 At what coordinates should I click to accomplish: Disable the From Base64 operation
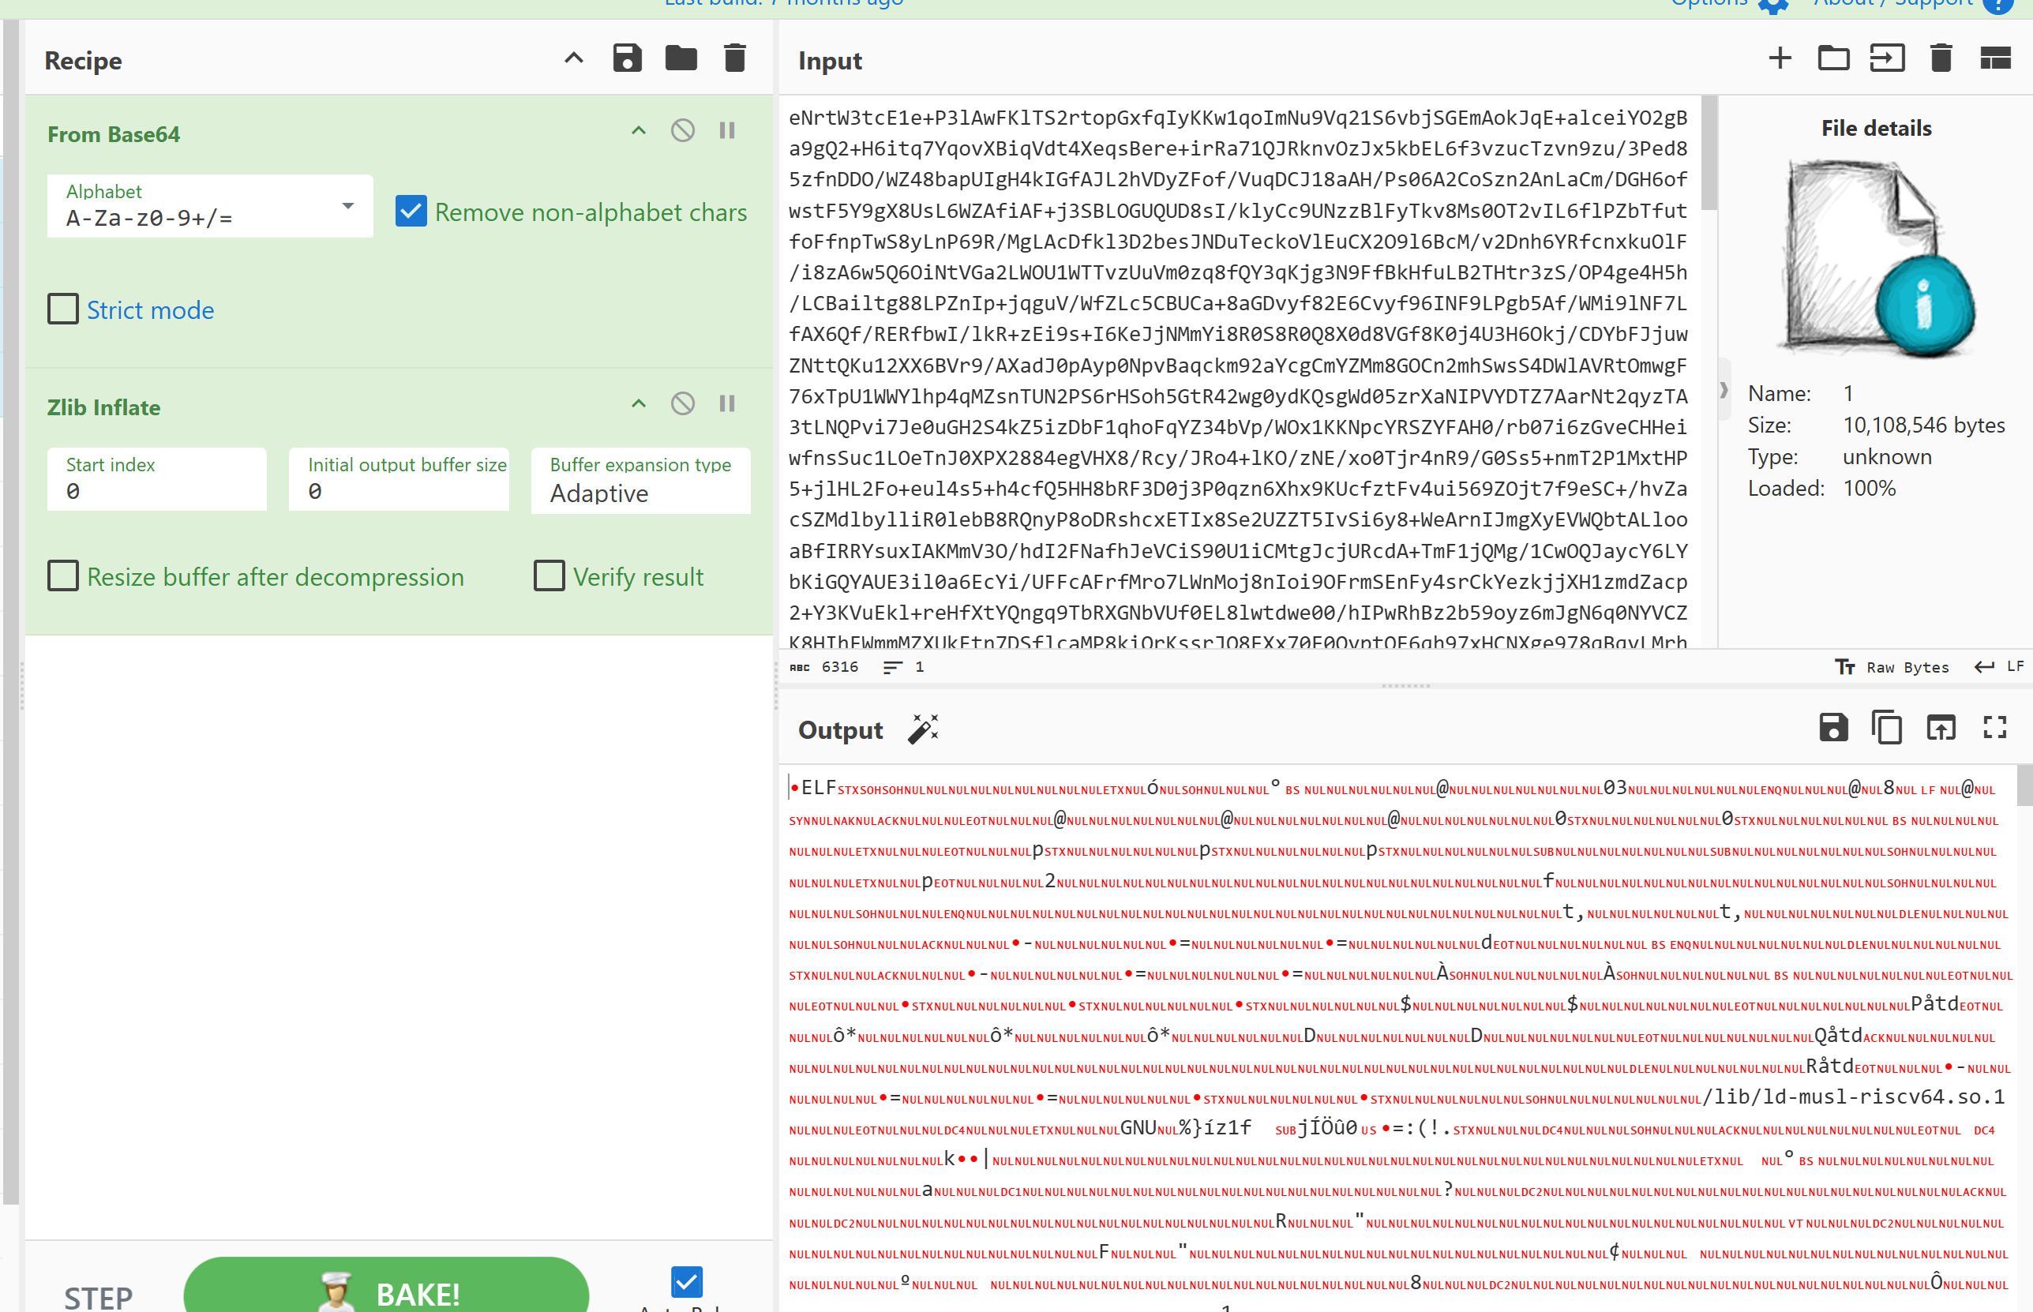click(682, 130)
